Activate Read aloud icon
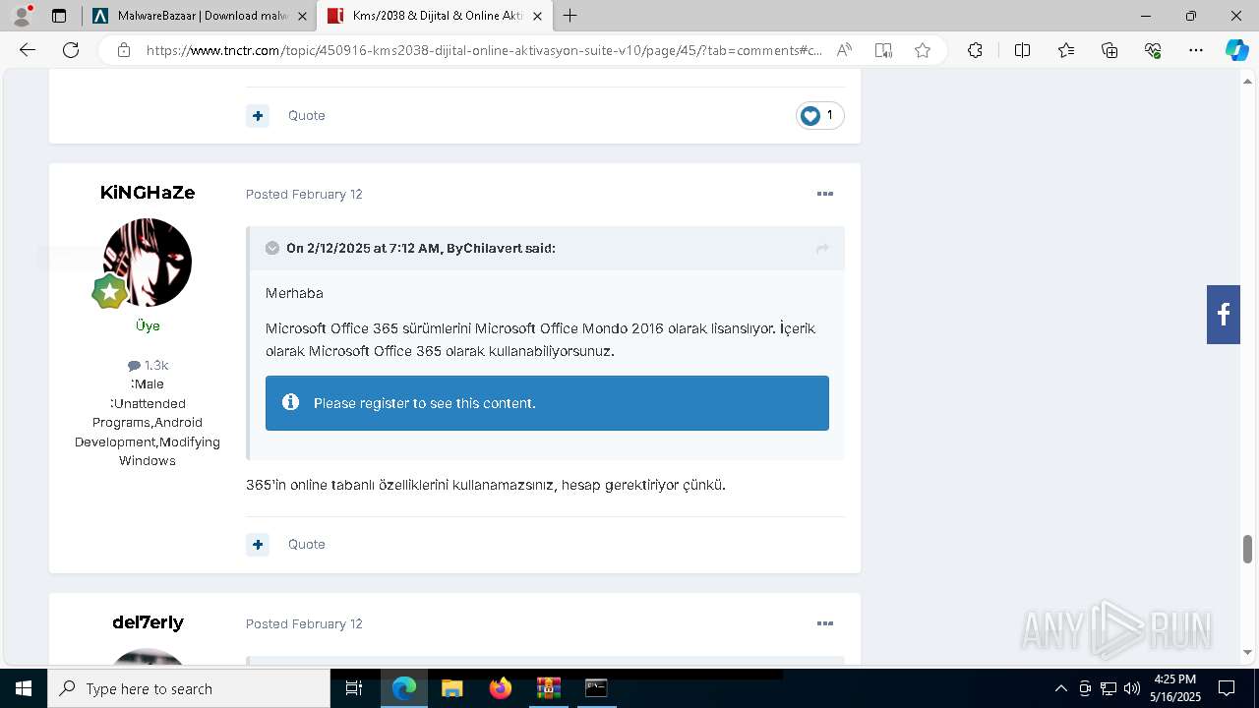 [844, 50]
